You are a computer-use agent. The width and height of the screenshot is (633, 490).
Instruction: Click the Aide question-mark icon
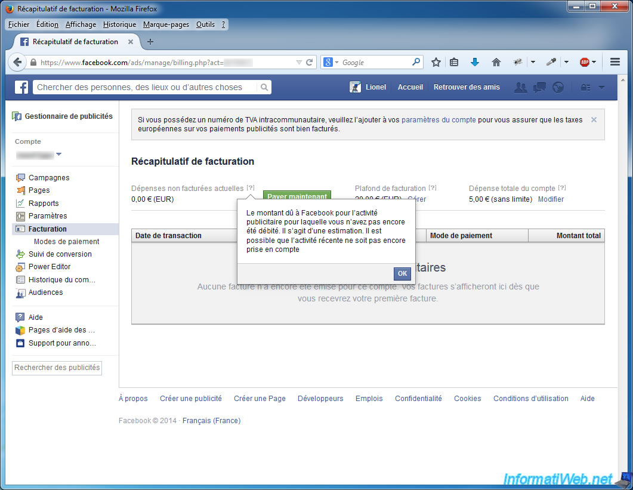point(20,317)
